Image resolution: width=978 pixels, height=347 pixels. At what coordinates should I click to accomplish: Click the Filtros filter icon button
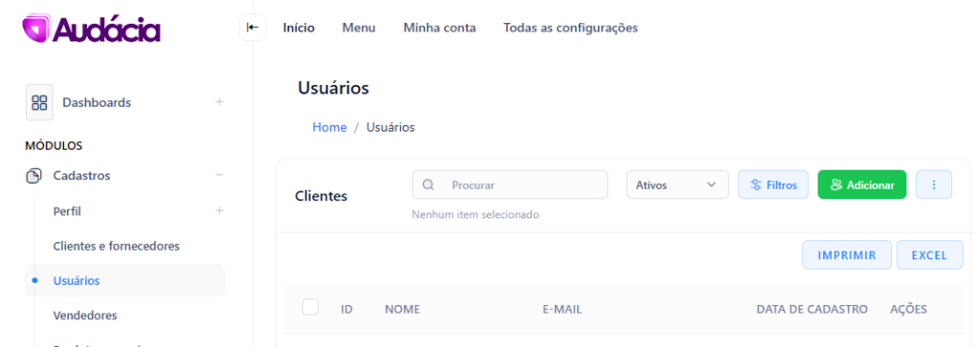tap(774, 184)
